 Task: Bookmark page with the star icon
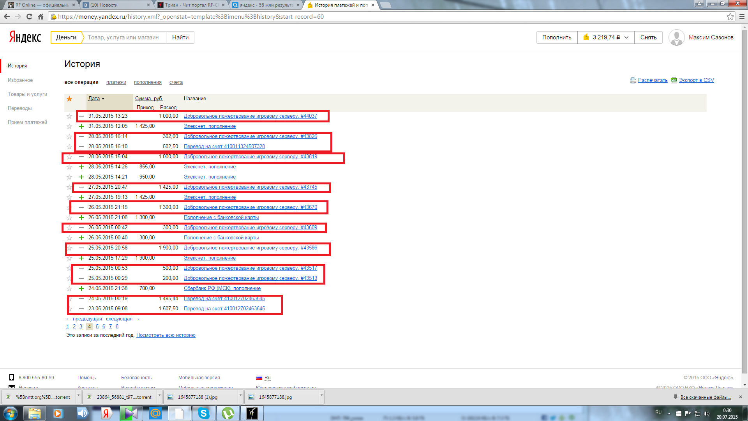pyautogui.click(x=730, y=16)
